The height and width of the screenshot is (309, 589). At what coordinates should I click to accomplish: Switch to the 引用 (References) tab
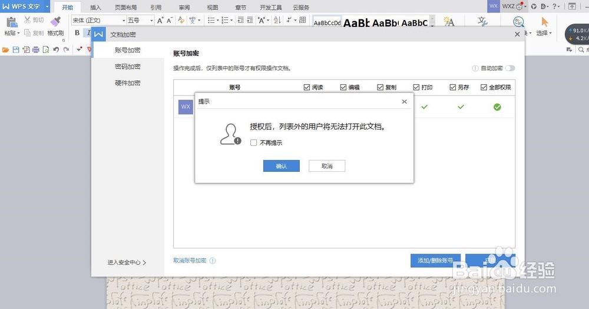[x=156, y=7]
